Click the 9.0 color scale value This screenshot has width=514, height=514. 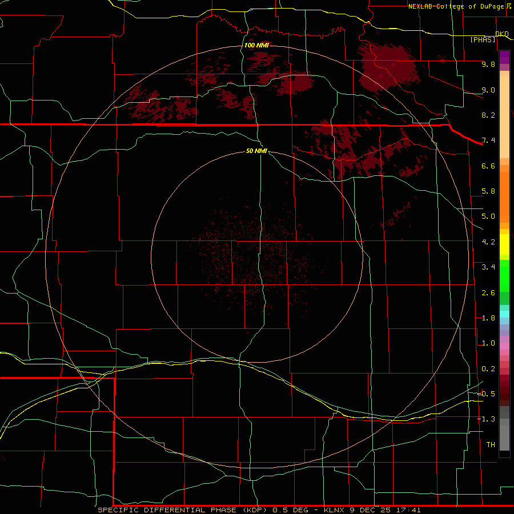click(x=488, y=90)
